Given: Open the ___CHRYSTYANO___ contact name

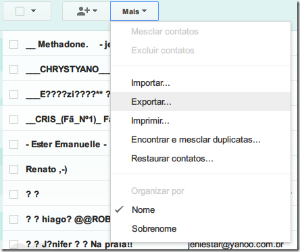Looking at the screenshot, I should point(68,70).
